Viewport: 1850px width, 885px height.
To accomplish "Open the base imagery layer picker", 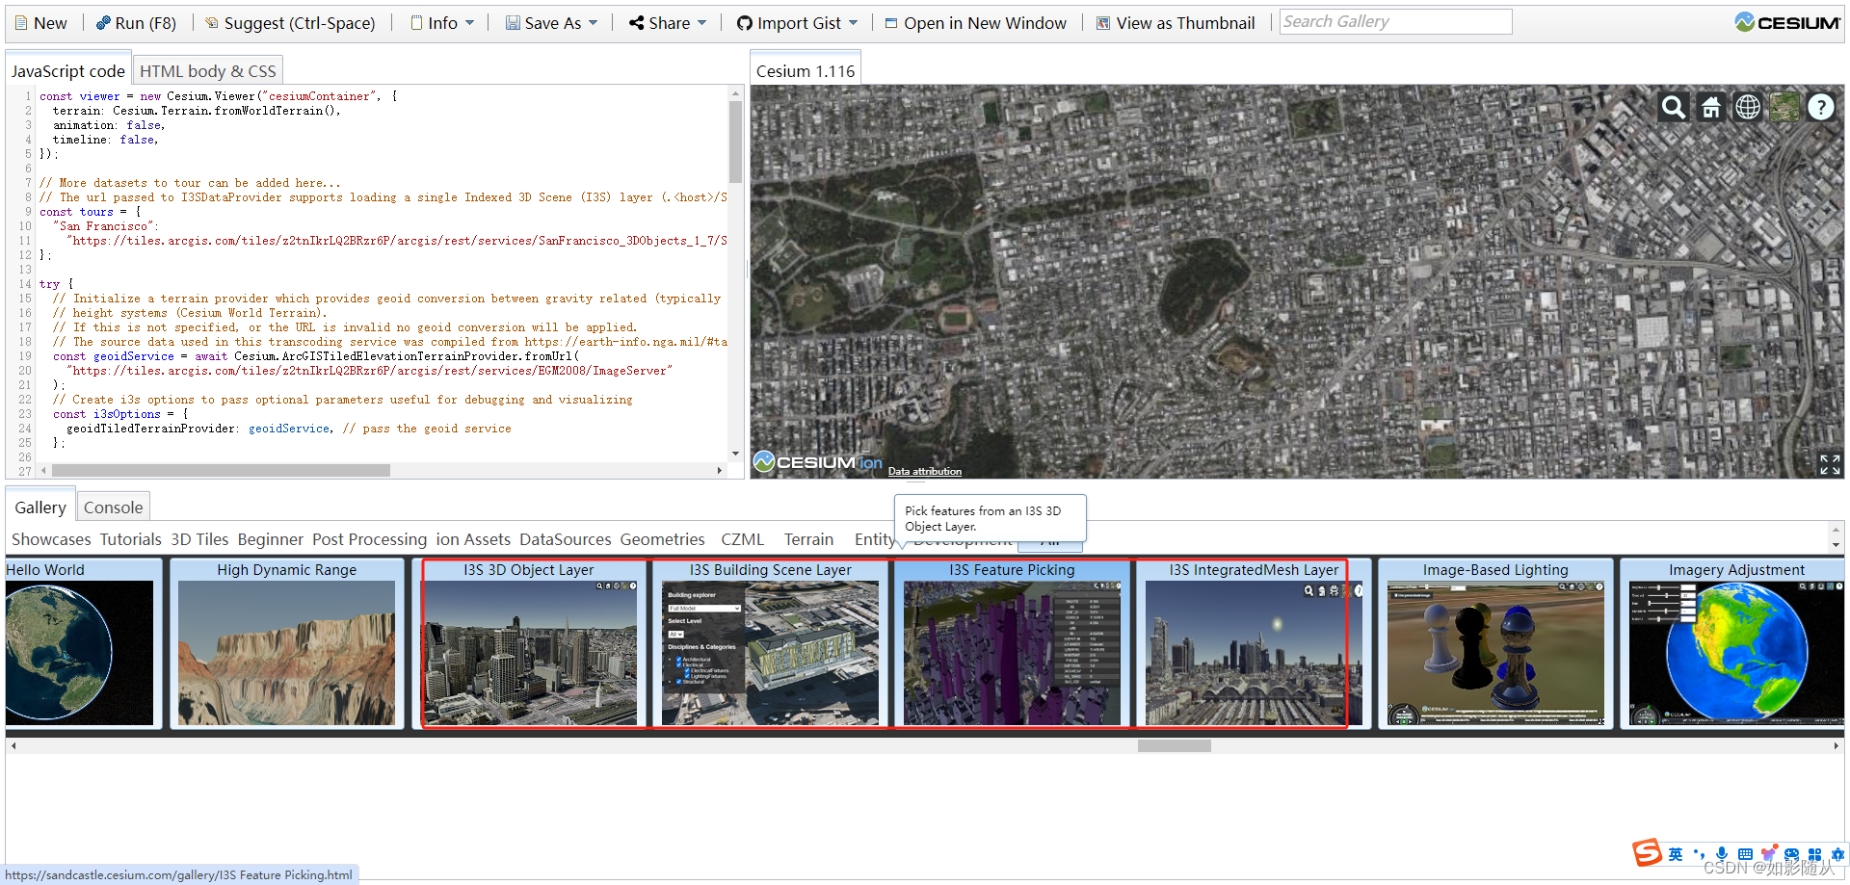I will pyautogui.click(x=1784, y=107).
